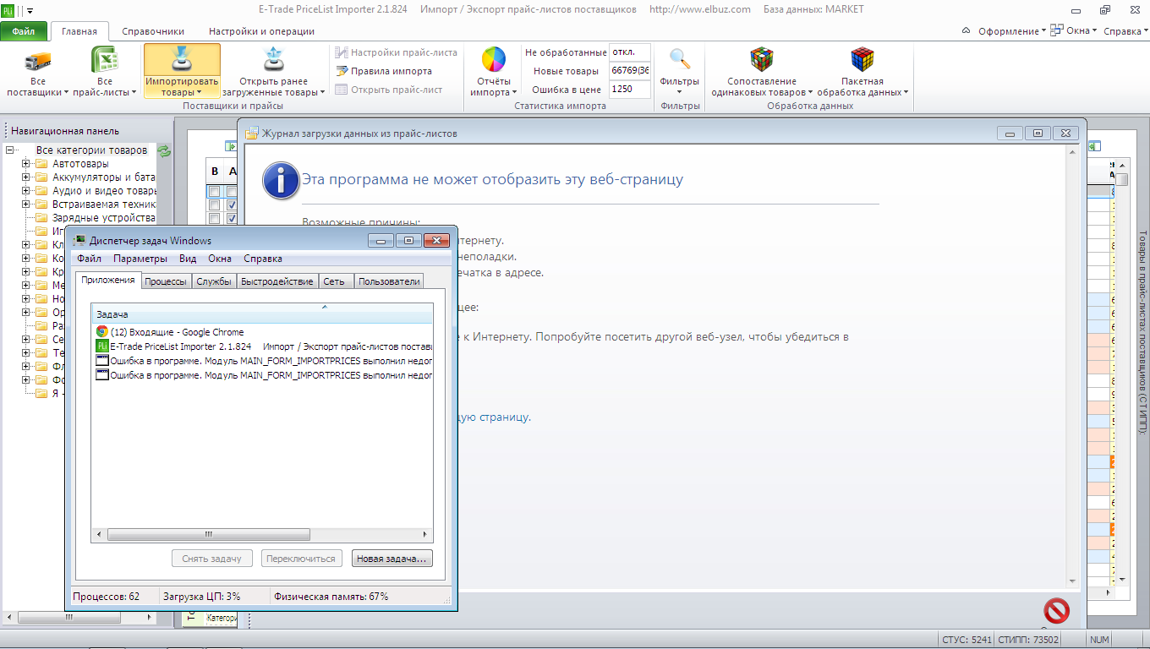The image size is (1150, 649).
Task: Open the Справка dropdown in the ribbon
Action: click(x=1125, y=31)
